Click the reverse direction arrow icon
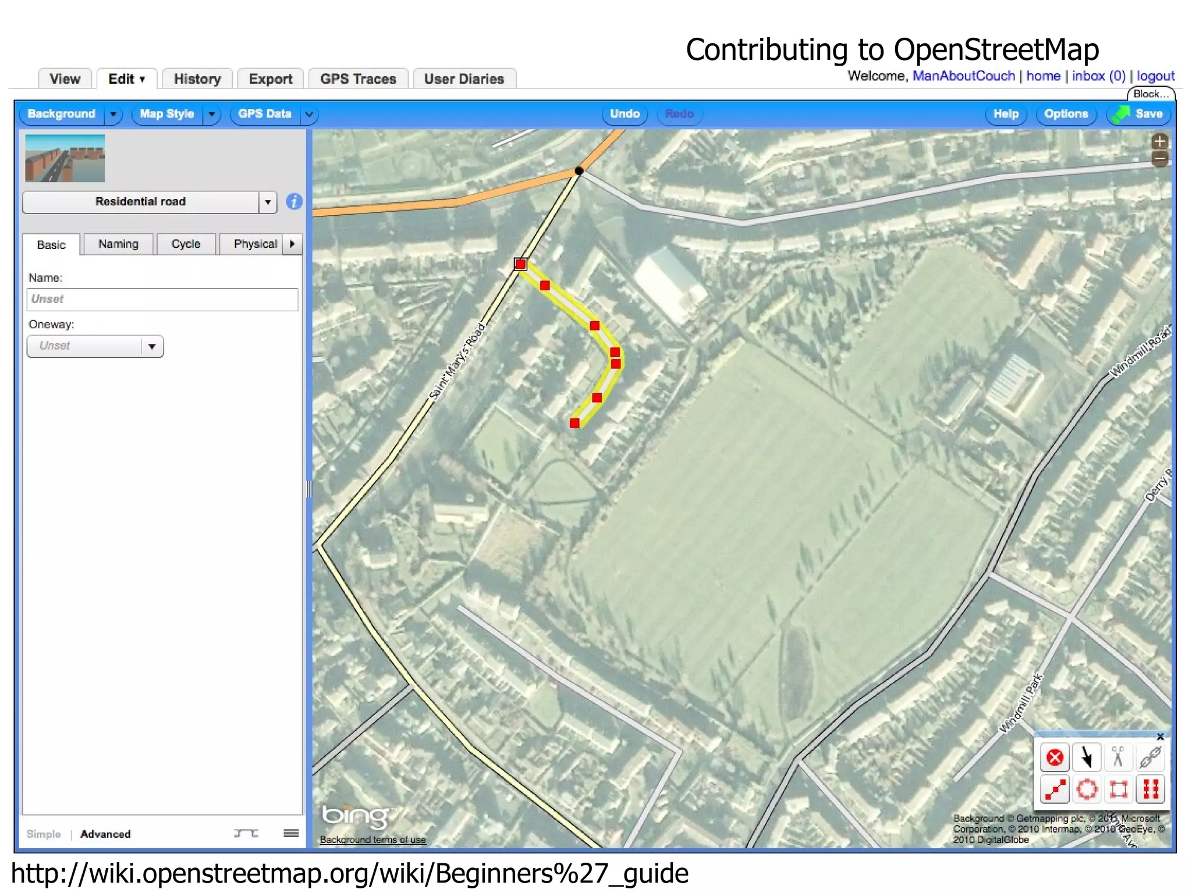This screenshot has height=893, width=1192. coord(1086,757)
